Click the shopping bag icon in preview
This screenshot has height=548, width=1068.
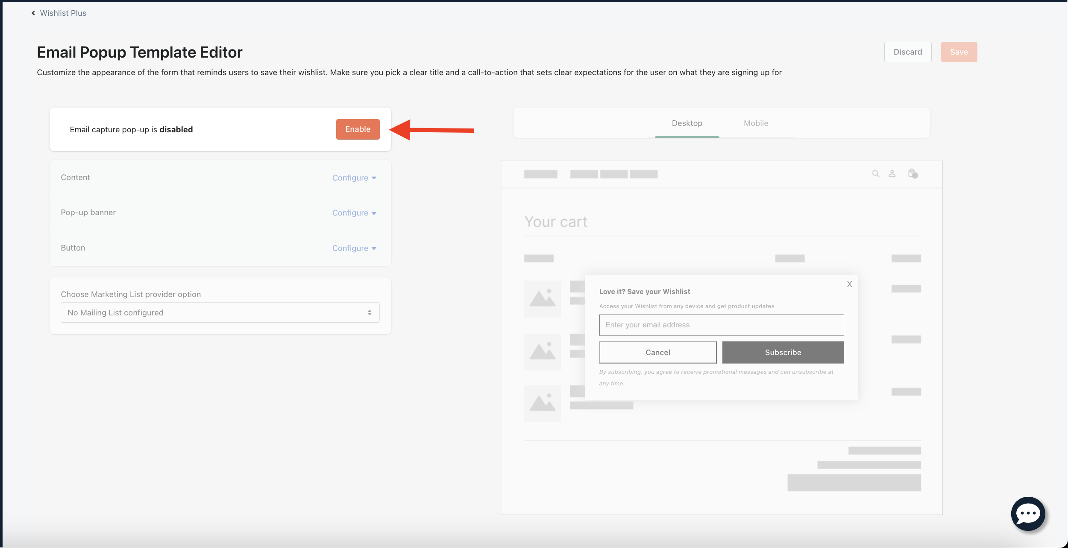pos(912,173)
